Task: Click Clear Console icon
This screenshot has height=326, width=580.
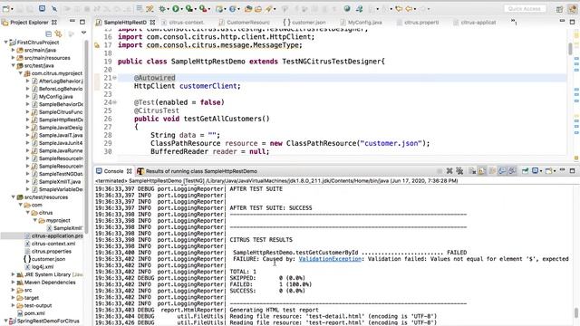Action: click(x=472, y=171)
